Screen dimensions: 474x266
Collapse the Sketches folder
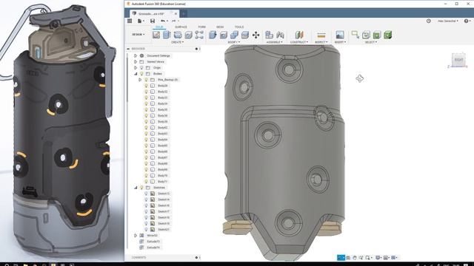136,188
